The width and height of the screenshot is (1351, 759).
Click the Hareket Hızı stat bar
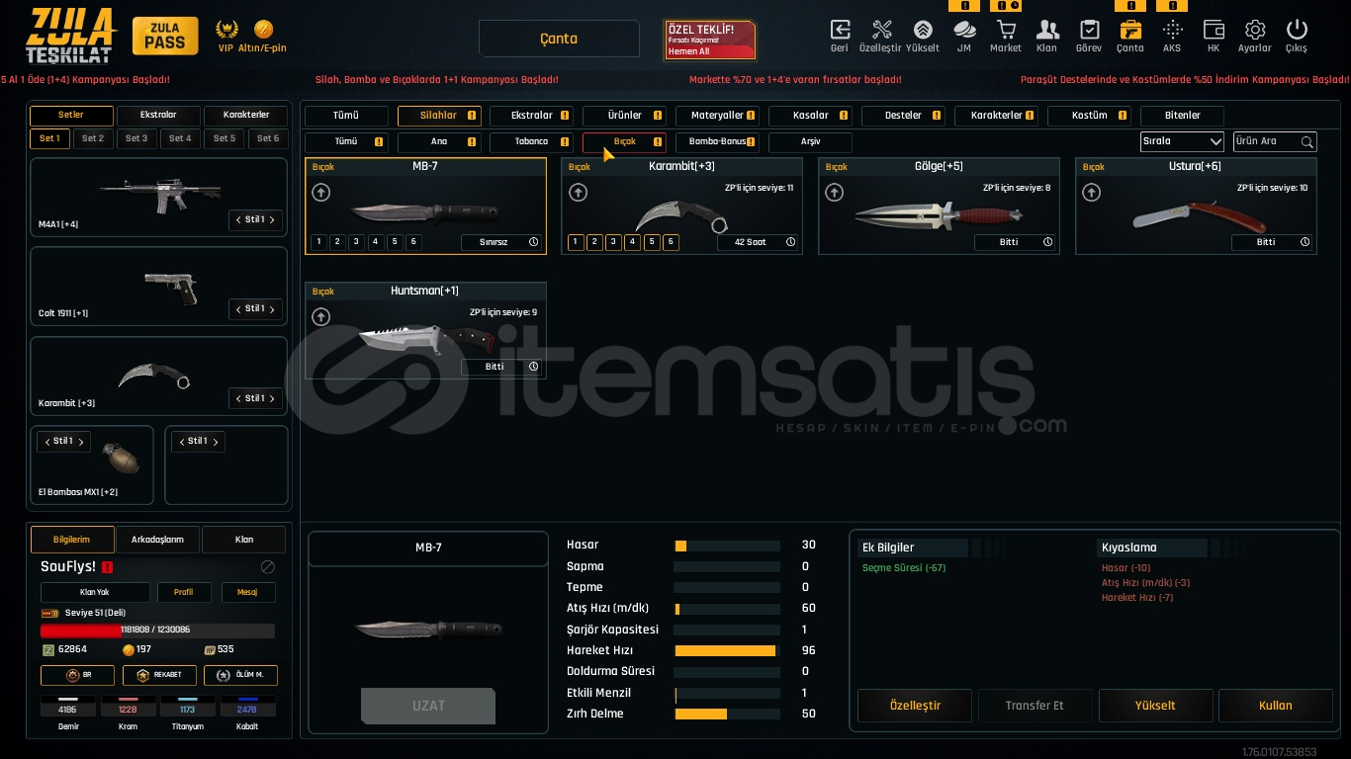click(x=727, y=650)
